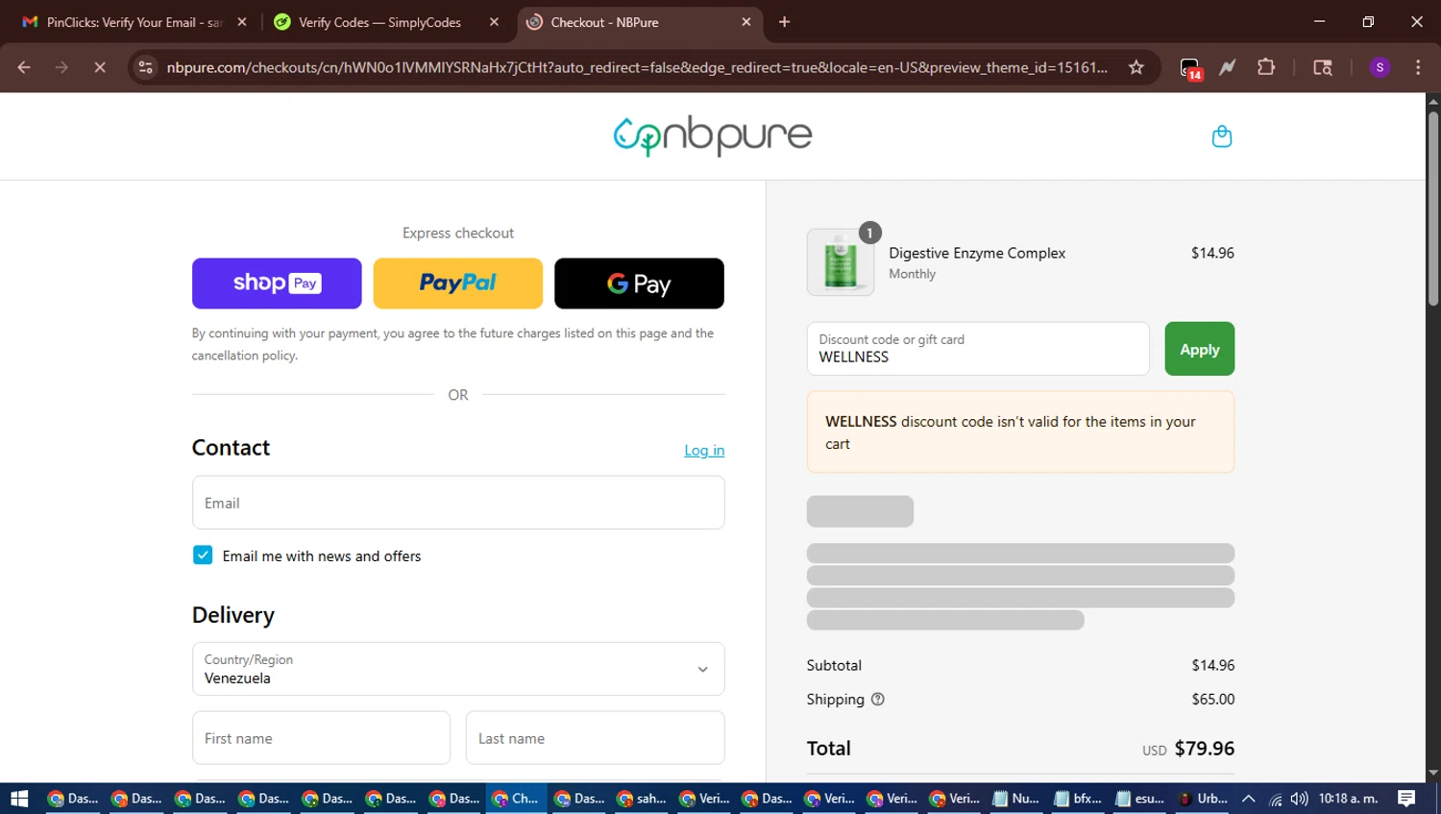Click the browser address bar URL
The image size is (1441, 814).
tap(636, 67)
